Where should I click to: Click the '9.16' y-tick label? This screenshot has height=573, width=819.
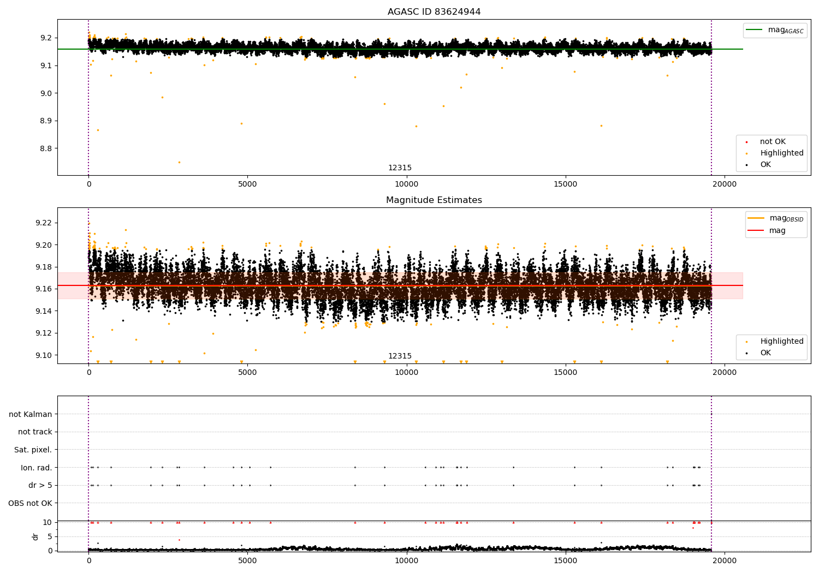coord(44,289)
